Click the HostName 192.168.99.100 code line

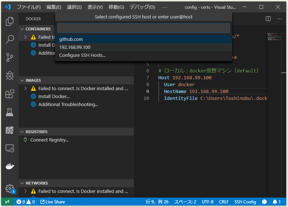[196, 92]
